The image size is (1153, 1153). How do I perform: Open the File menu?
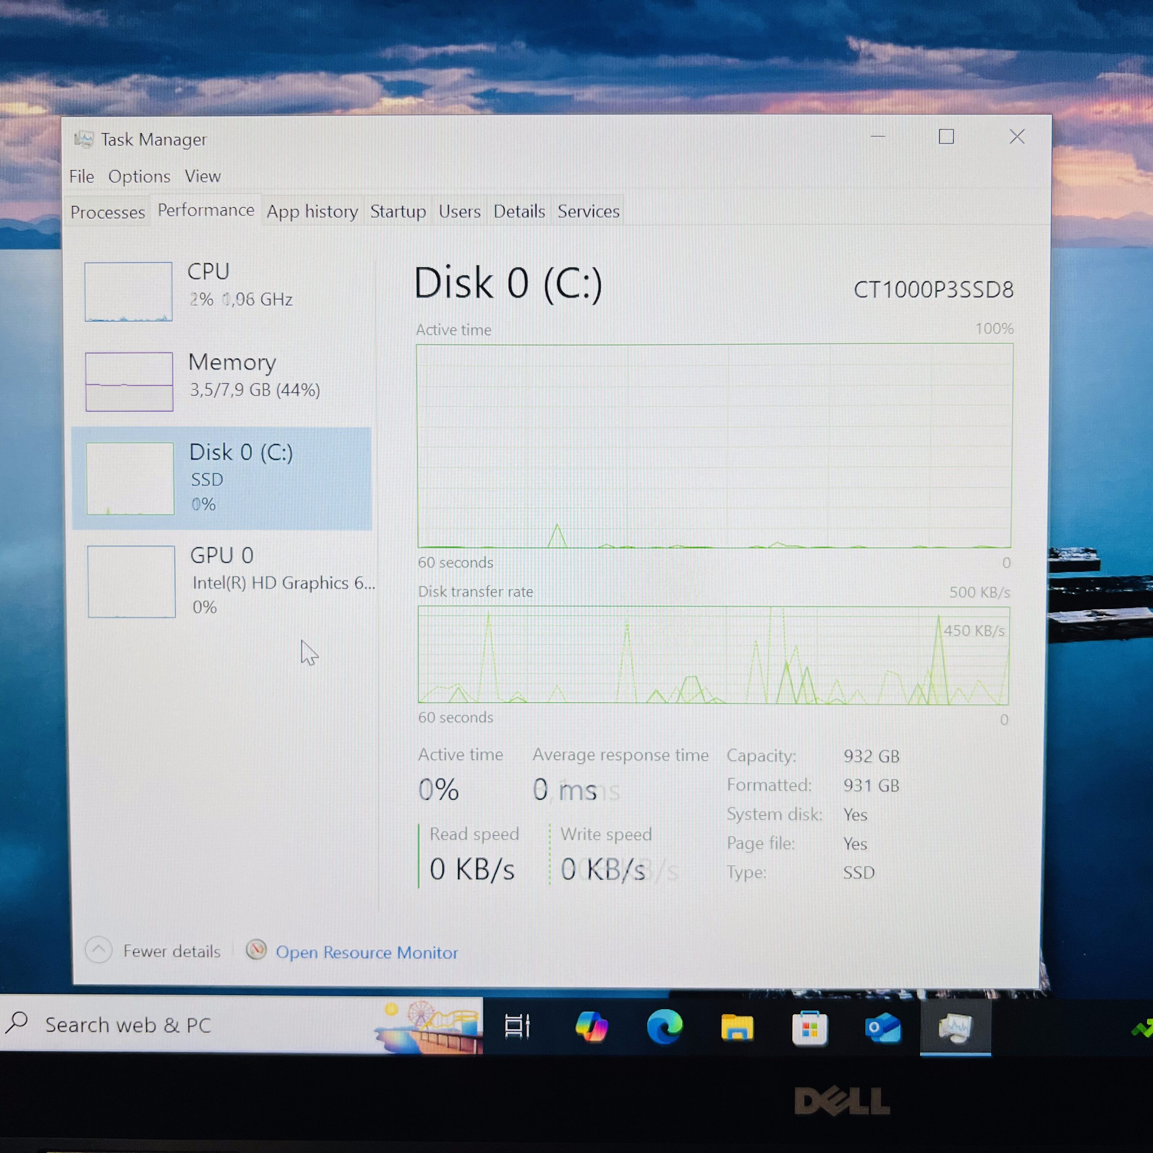[81, 177]
